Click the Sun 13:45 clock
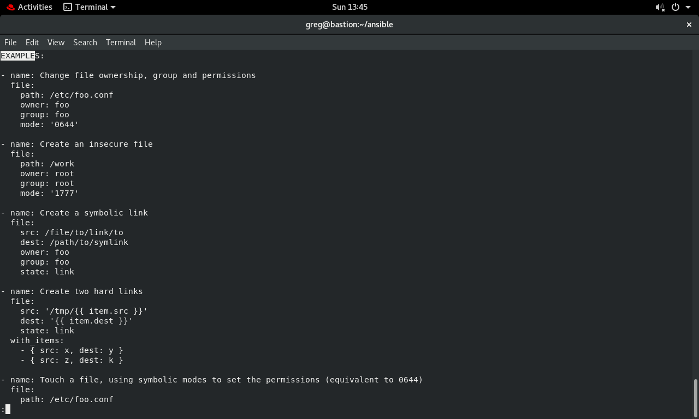This screenshot has height=419, width=699. coord(349,7)
